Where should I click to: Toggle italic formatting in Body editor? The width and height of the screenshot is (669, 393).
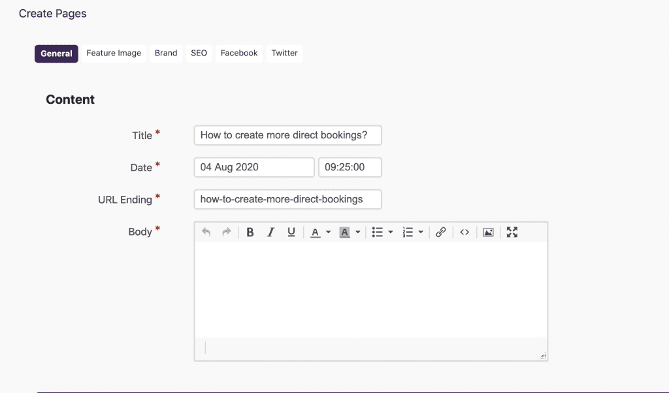(x=270, y=232)
